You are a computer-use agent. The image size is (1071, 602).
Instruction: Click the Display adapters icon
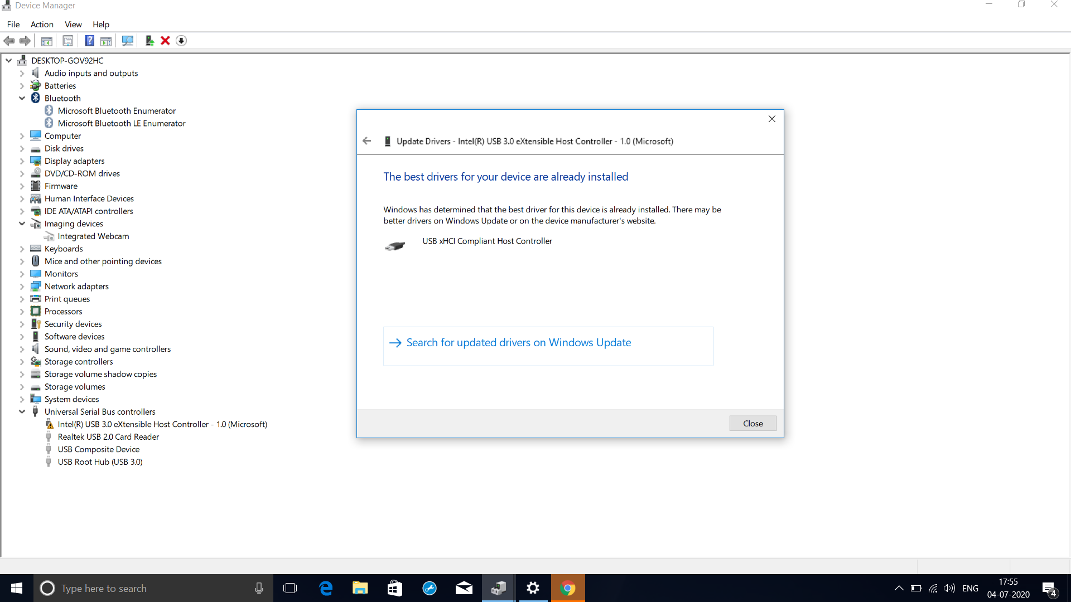(x=36, y=161)
